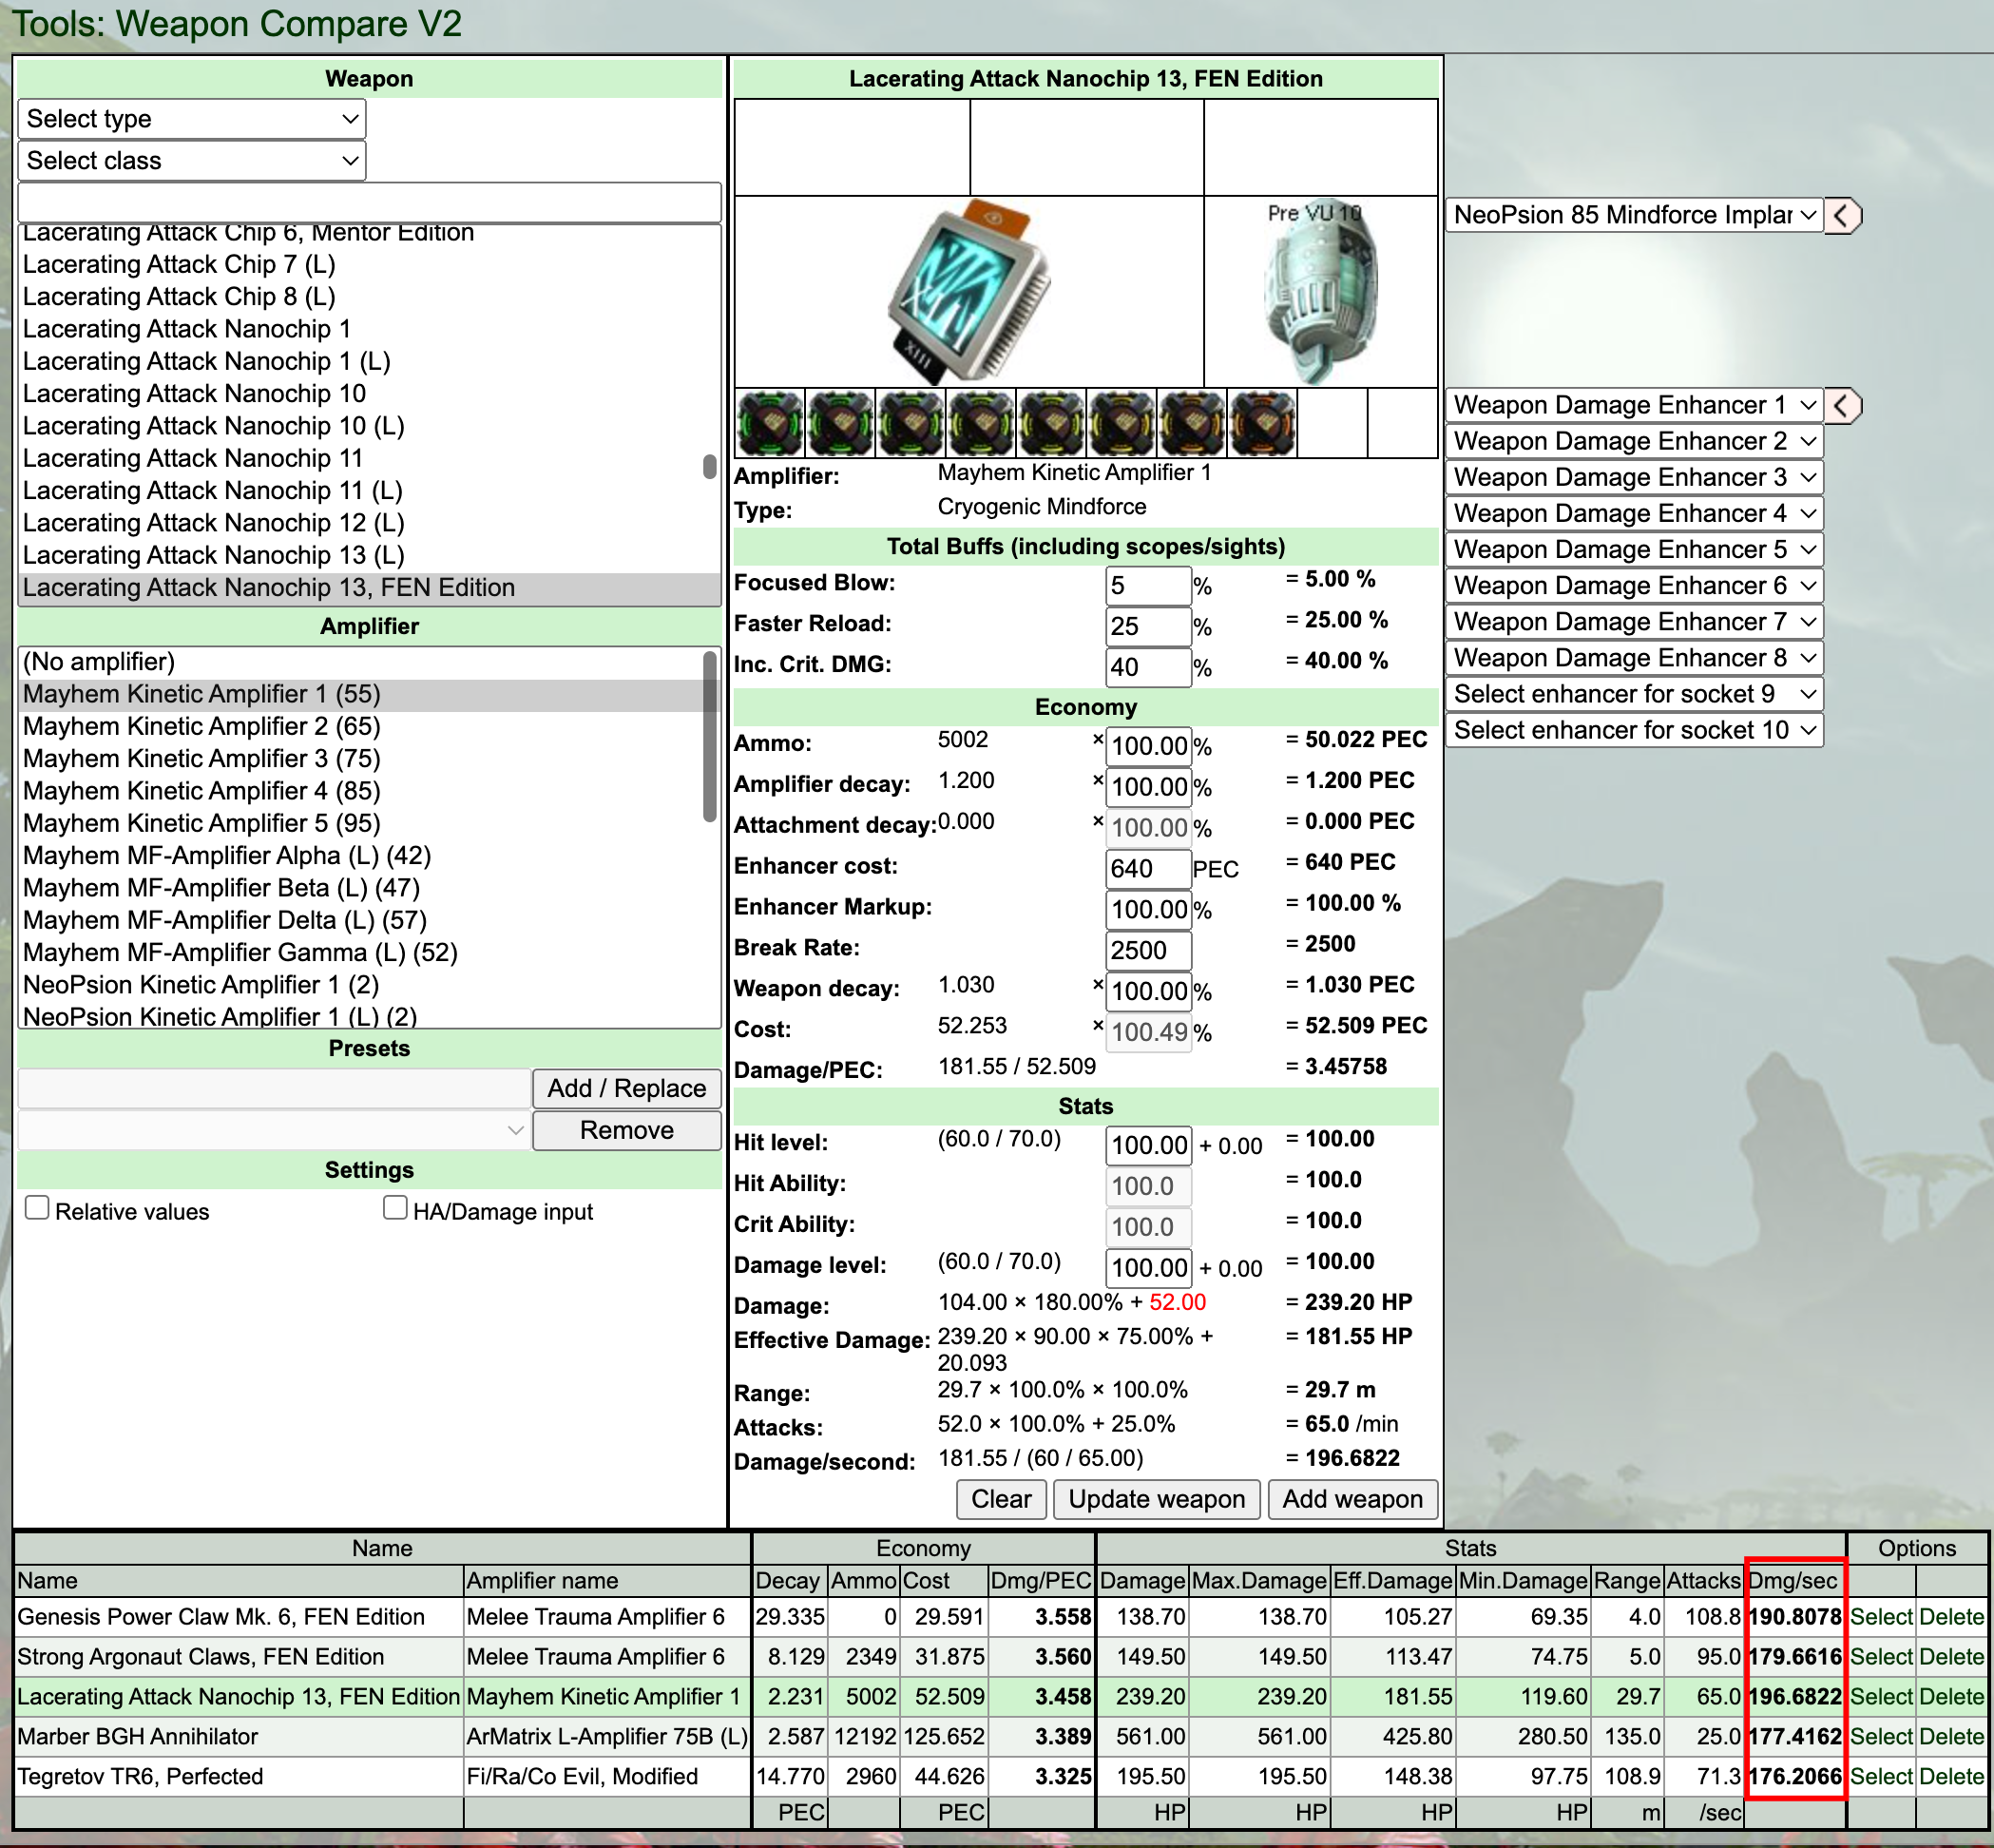
Task: Open the Select enhancer for socket 9 dropdown
Action: 1634,694
